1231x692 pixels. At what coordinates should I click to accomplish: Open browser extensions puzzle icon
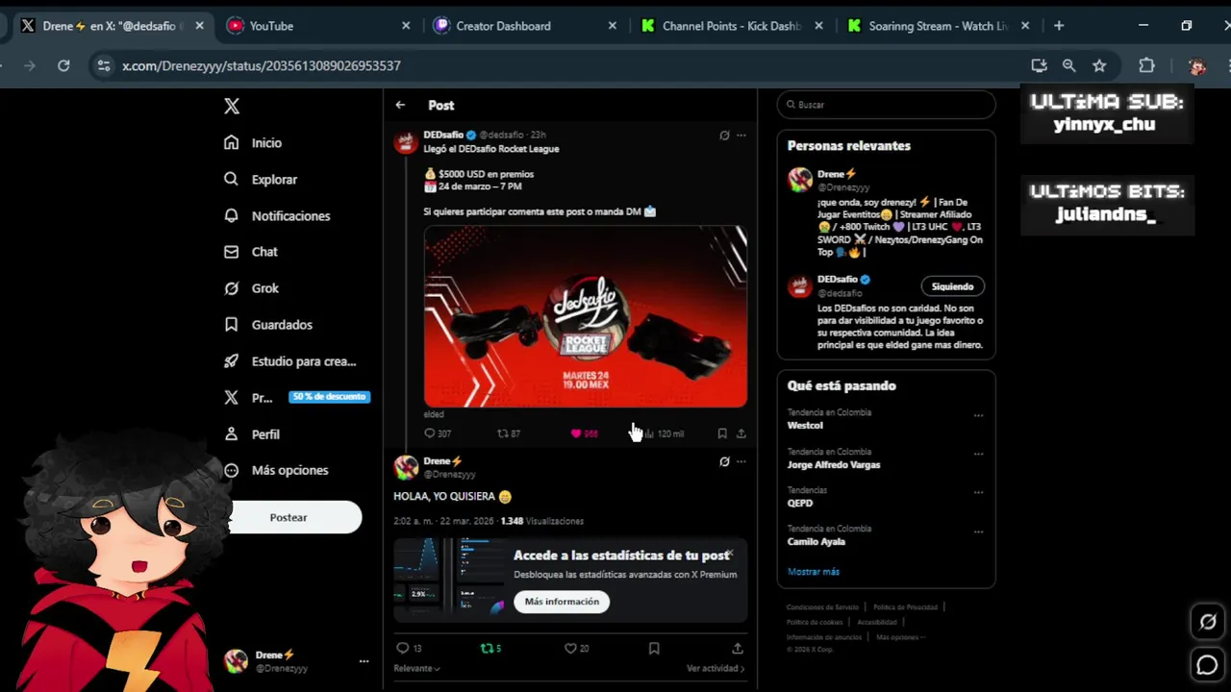pos(1146,65)
